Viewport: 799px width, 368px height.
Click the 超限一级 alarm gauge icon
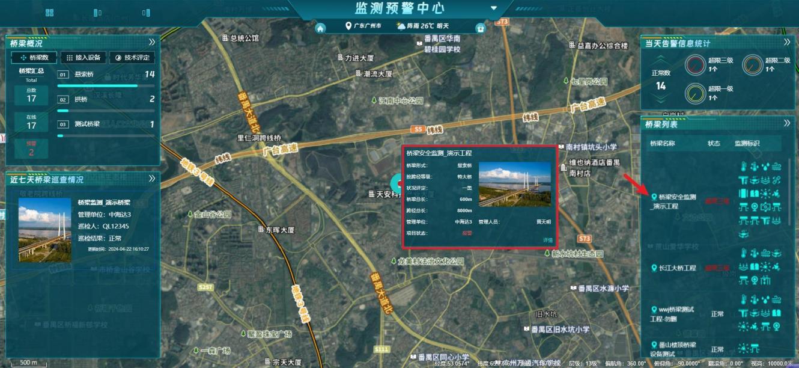coord(695,93)
